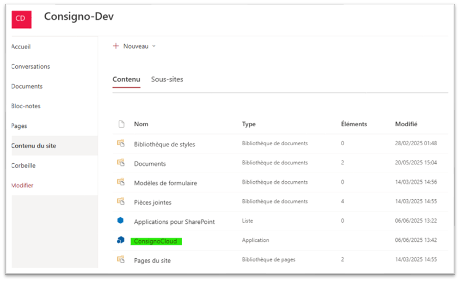Image resolution: width=460 pixels, height=281 pixels.
Task: Click the library icon for Modèles de formulaire
Action: click(121, 182)
